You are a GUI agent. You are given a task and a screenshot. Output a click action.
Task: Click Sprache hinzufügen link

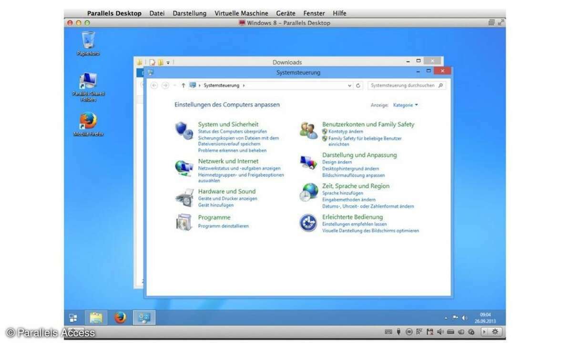343,193
